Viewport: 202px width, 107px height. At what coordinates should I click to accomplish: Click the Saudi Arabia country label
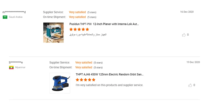(x=16, y=17)
